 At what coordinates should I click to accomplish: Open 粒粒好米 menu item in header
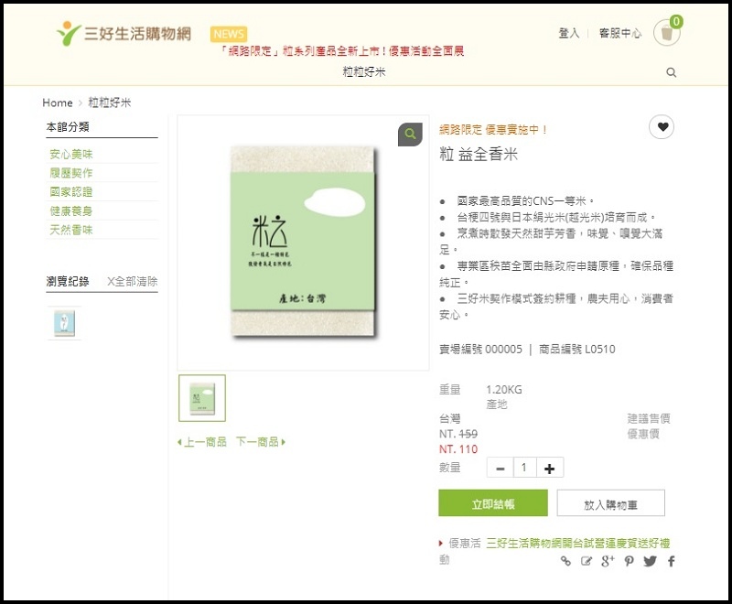coord(364,72)
